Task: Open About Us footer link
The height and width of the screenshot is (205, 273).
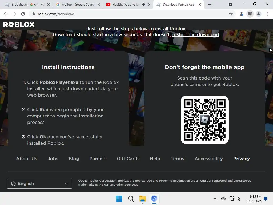Action: click(x=27, y=159)
